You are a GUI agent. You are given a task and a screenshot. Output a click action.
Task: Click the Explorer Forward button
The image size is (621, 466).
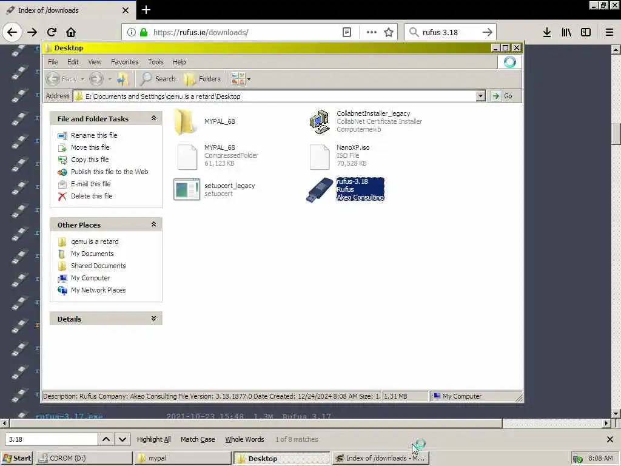(96, 79)
